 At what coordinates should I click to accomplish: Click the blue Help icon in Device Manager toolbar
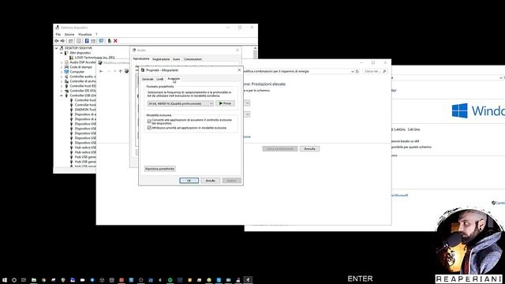87,41
